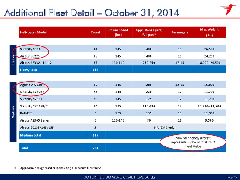Click the AS332L max weight '18,000 -20,500'
The image size is (240, 180).
[209, 63]
